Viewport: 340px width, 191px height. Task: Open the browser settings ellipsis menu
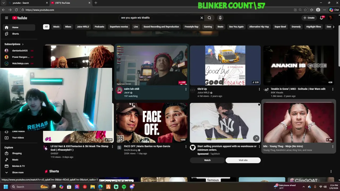click(324, 10)
